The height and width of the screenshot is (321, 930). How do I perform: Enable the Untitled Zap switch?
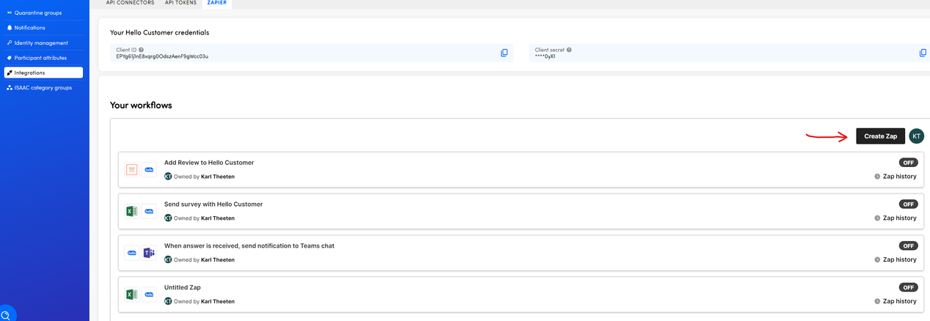click(908, 288)
